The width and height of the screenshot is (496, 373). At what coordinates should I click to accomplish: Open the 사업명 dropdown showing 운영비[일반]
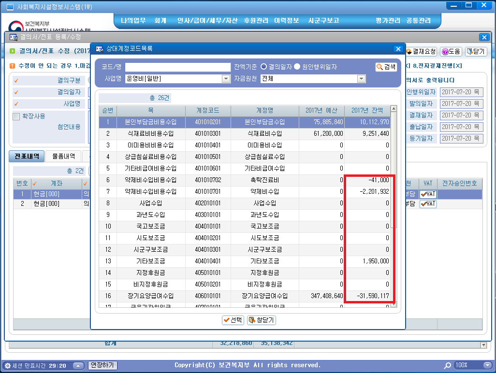[225, 78]
